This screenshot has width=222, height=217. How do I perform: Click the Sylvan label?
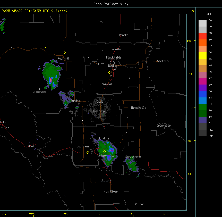click(x=100, y=63)
